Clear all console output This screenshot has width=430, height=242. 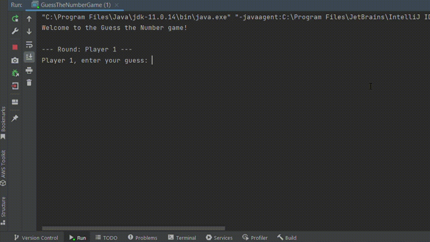point(29,82)
